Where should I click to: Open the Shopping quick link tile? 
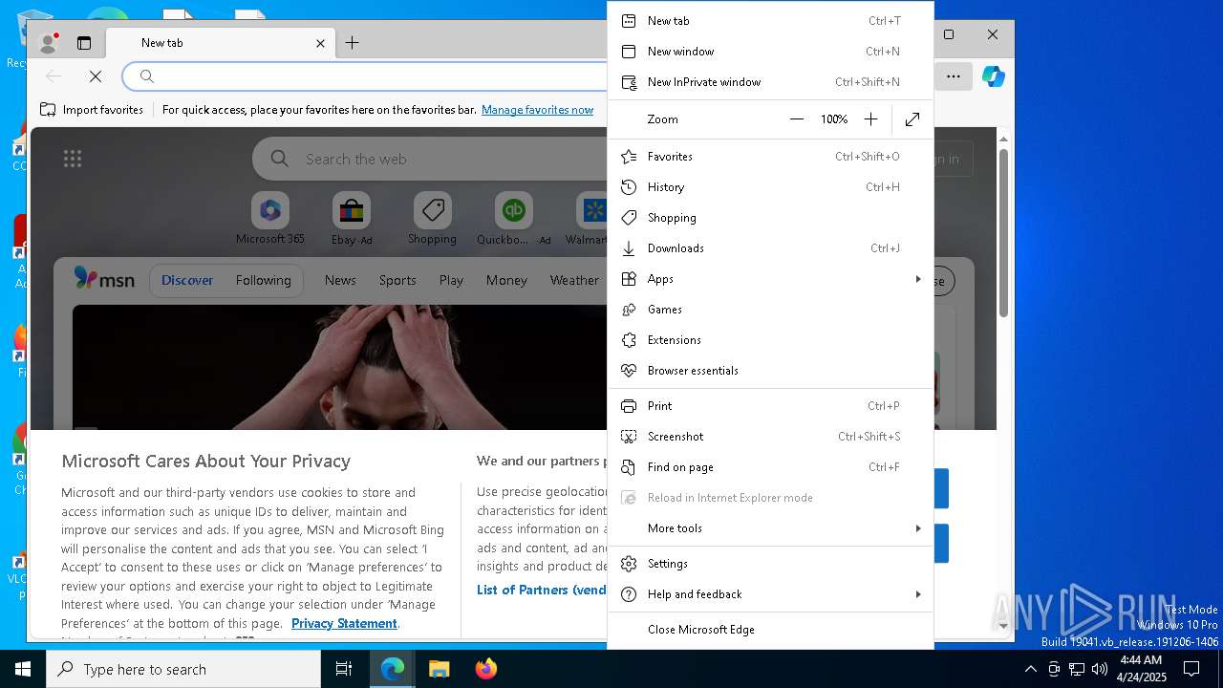pos(432,220)
